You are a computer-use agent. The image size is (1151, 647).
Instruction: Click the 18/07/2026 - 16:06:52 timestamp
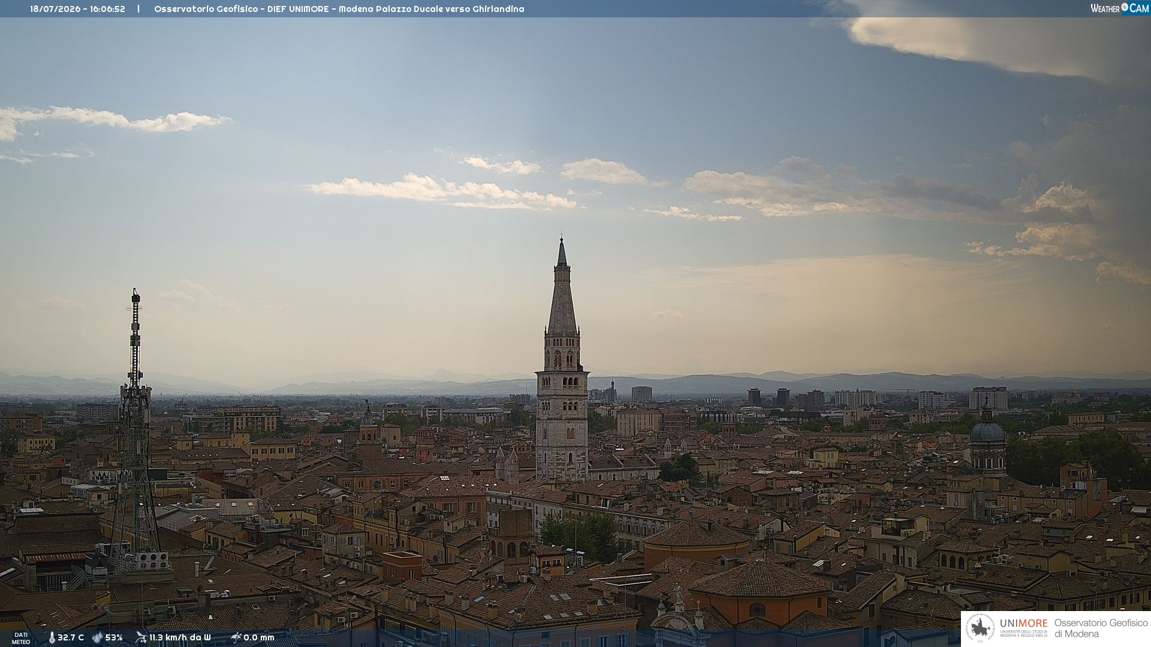(77, 9)
